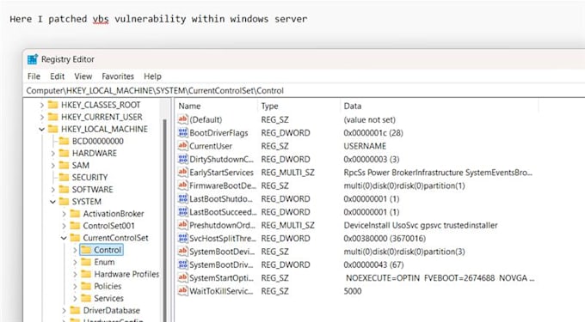This screenshot has width=585, height=322.
Task: Expand the Control key
Action: [75, 250]
